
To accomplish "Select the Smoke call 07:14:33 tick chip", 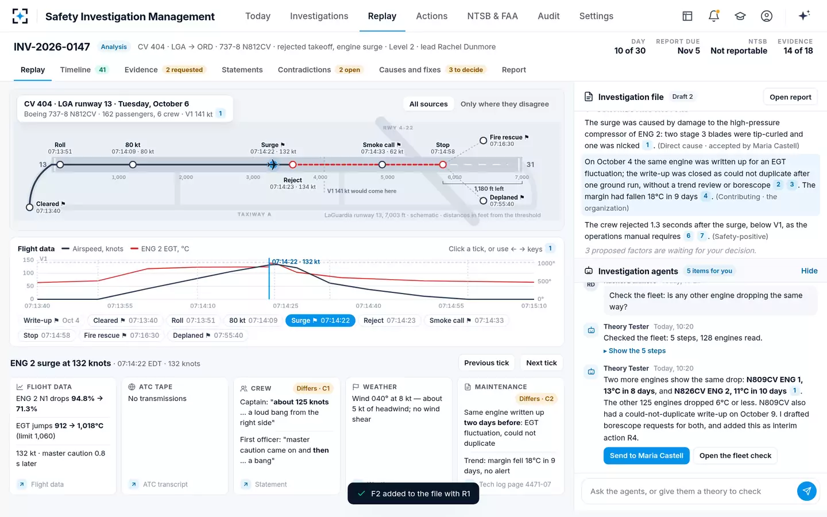I will click(x=466, y=321).
